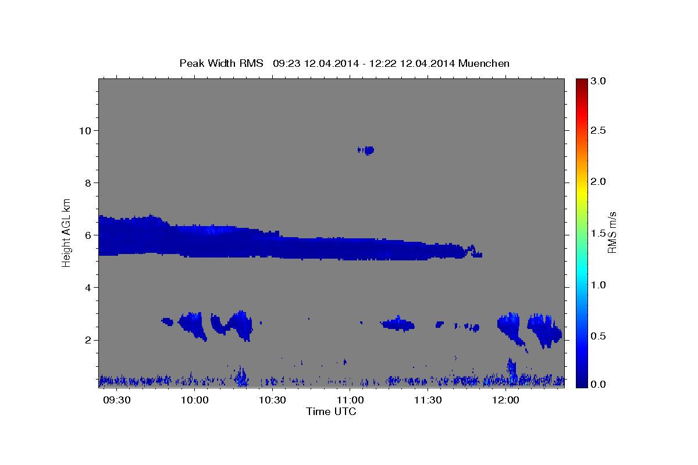
Task: Click the 10:00 time tick label
Action: [x=194, y=400]
